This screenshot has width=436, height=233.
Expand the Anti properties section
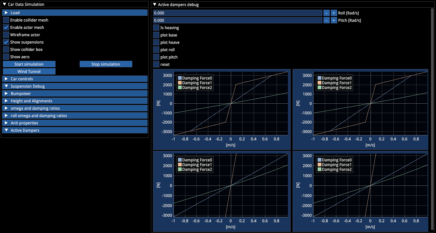pyautogui.click(x=75, y=123)
